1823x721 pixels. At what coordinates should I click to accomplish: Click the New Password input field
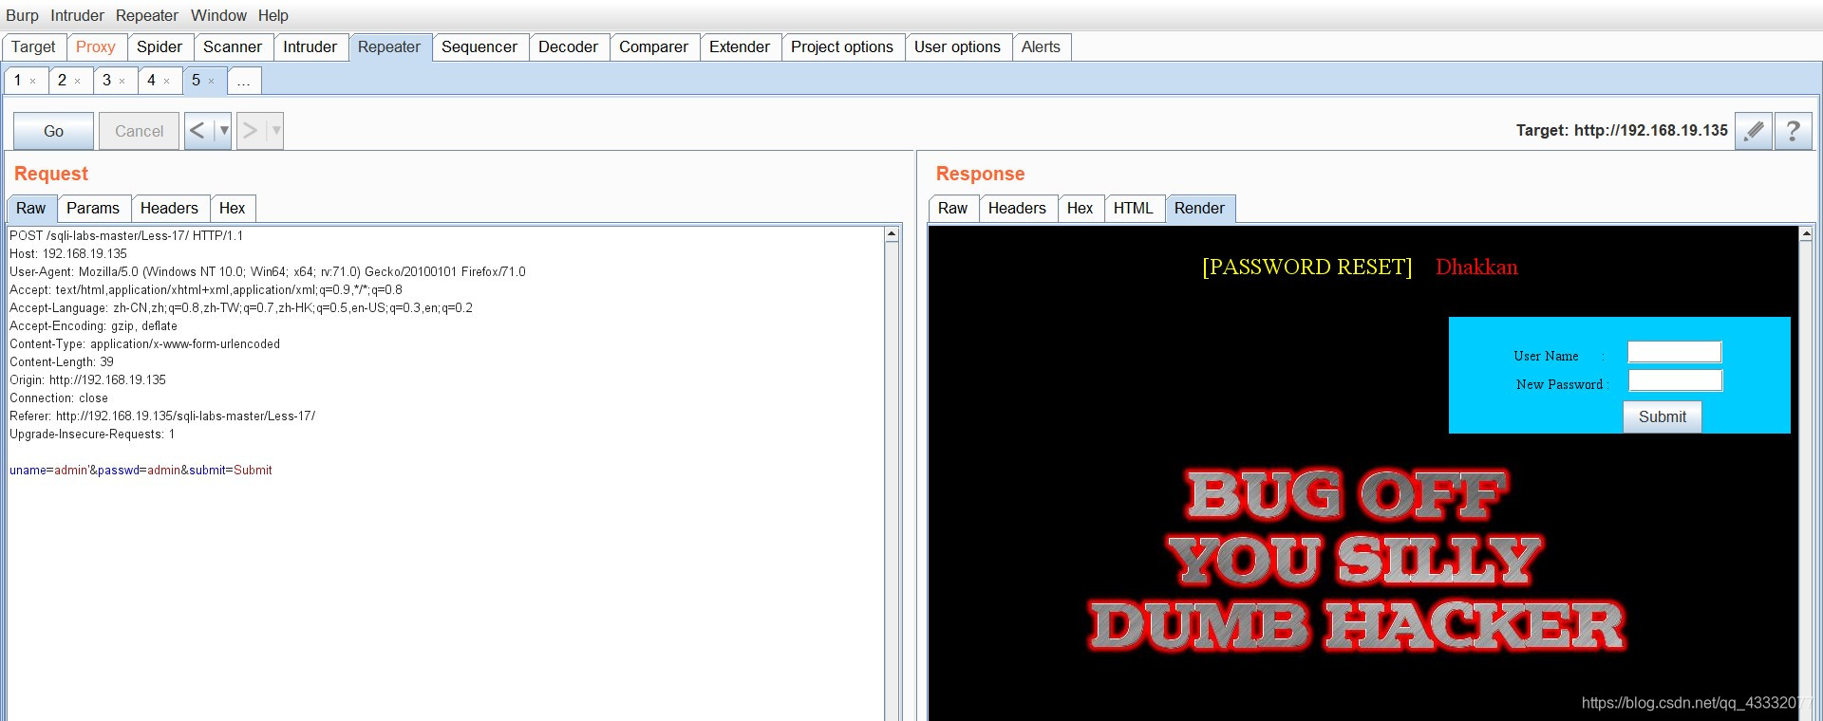1675,380
